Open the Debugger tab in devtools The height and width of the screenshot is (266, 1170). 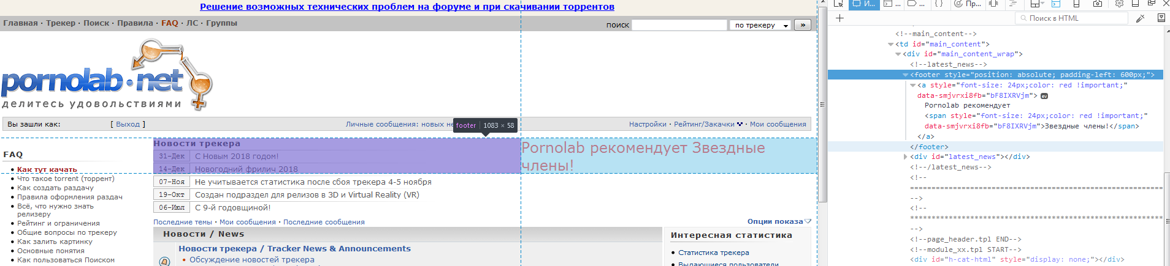pos(917,4)
